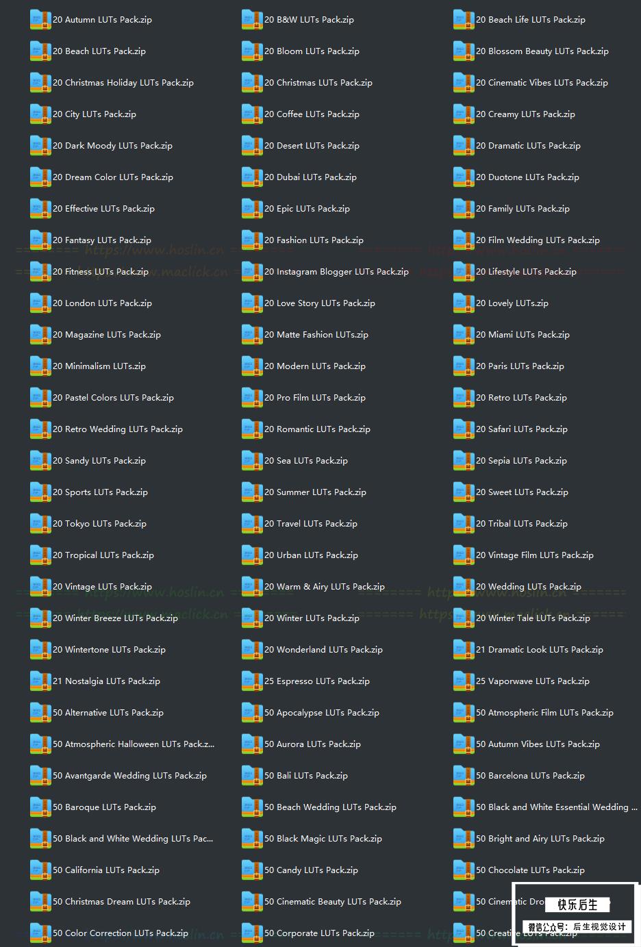
Task: Click the file name 50 Avantgarde Wedding LUTs Pack.zip
Action: [x=129, y=776]
